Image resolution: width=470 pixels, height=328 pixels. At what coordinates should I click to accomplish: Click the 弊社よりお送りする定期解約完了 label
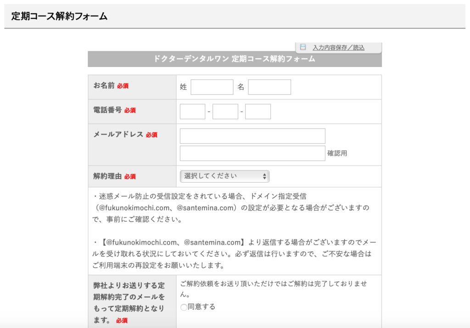129,302
